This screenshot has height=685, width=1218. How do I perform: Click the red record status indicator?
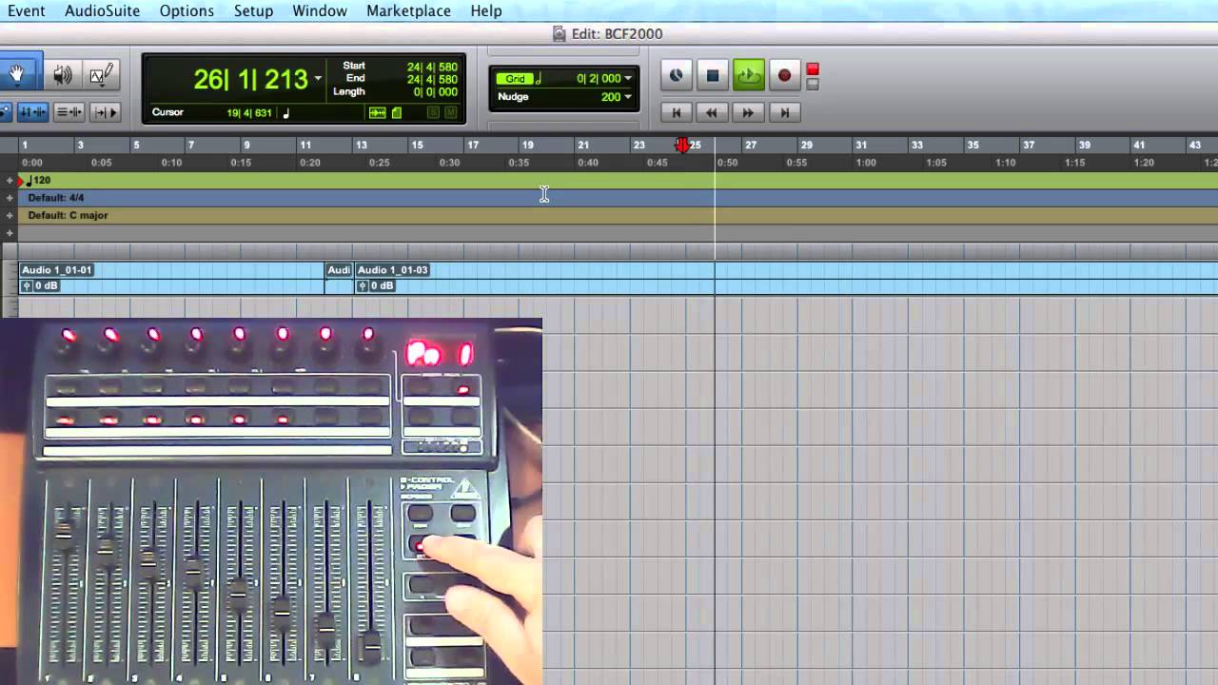(x=813, y=69)
